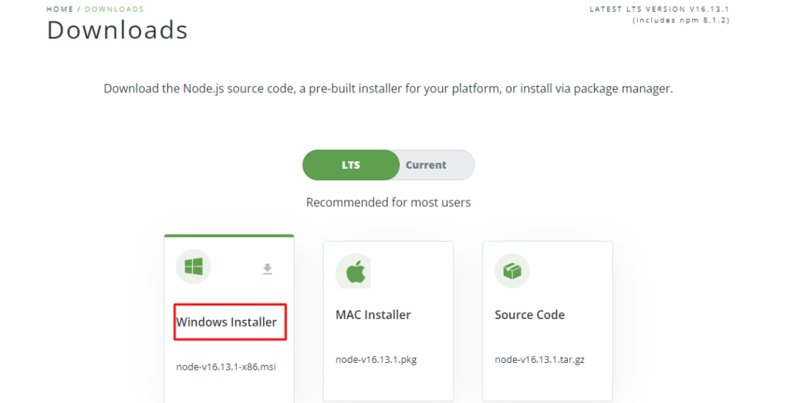Click the MAC Installer title

373,315
